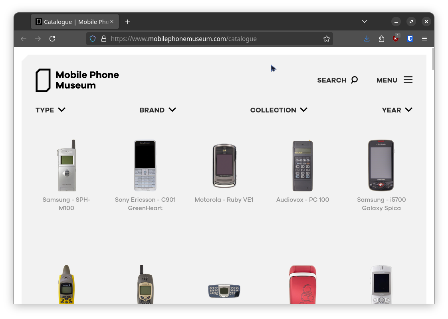Open the grey Ericsson antenna phone thumbnail
The height and width of the screenshot is (319, 448).
(x=145, y=284)
